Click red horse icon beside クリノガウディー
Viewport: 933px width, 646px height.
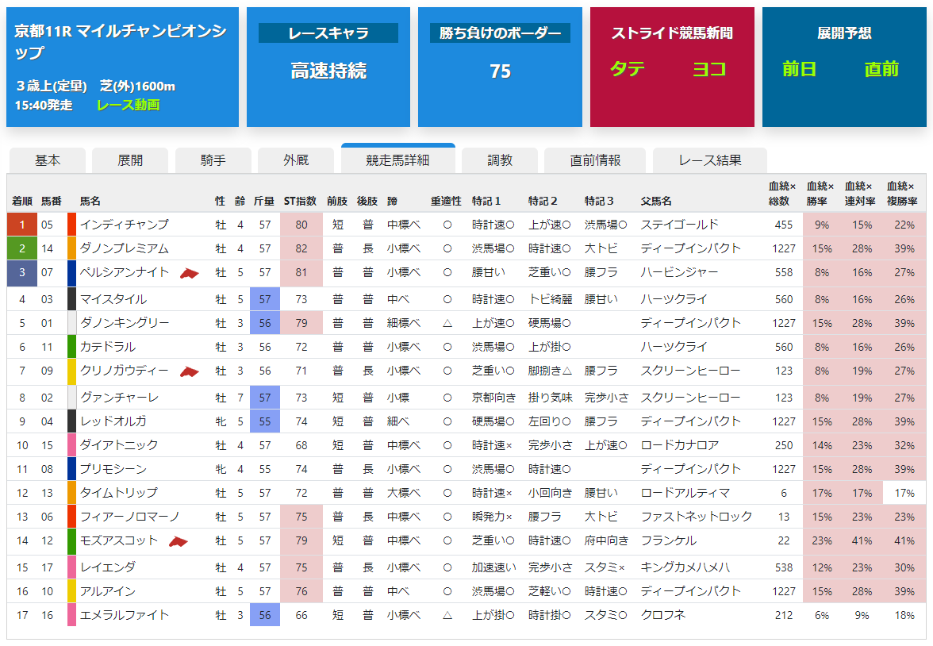click(189, 371)
